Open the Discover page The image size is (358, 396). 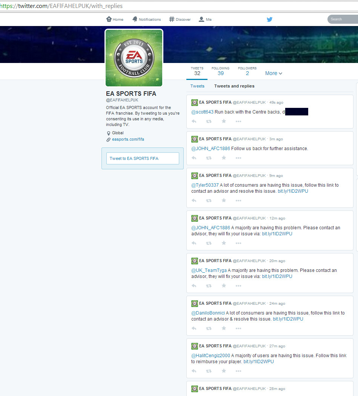point(180,20)
